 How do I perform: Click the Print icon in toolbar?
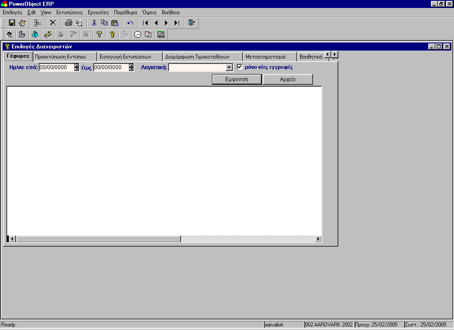click(68, 23)
